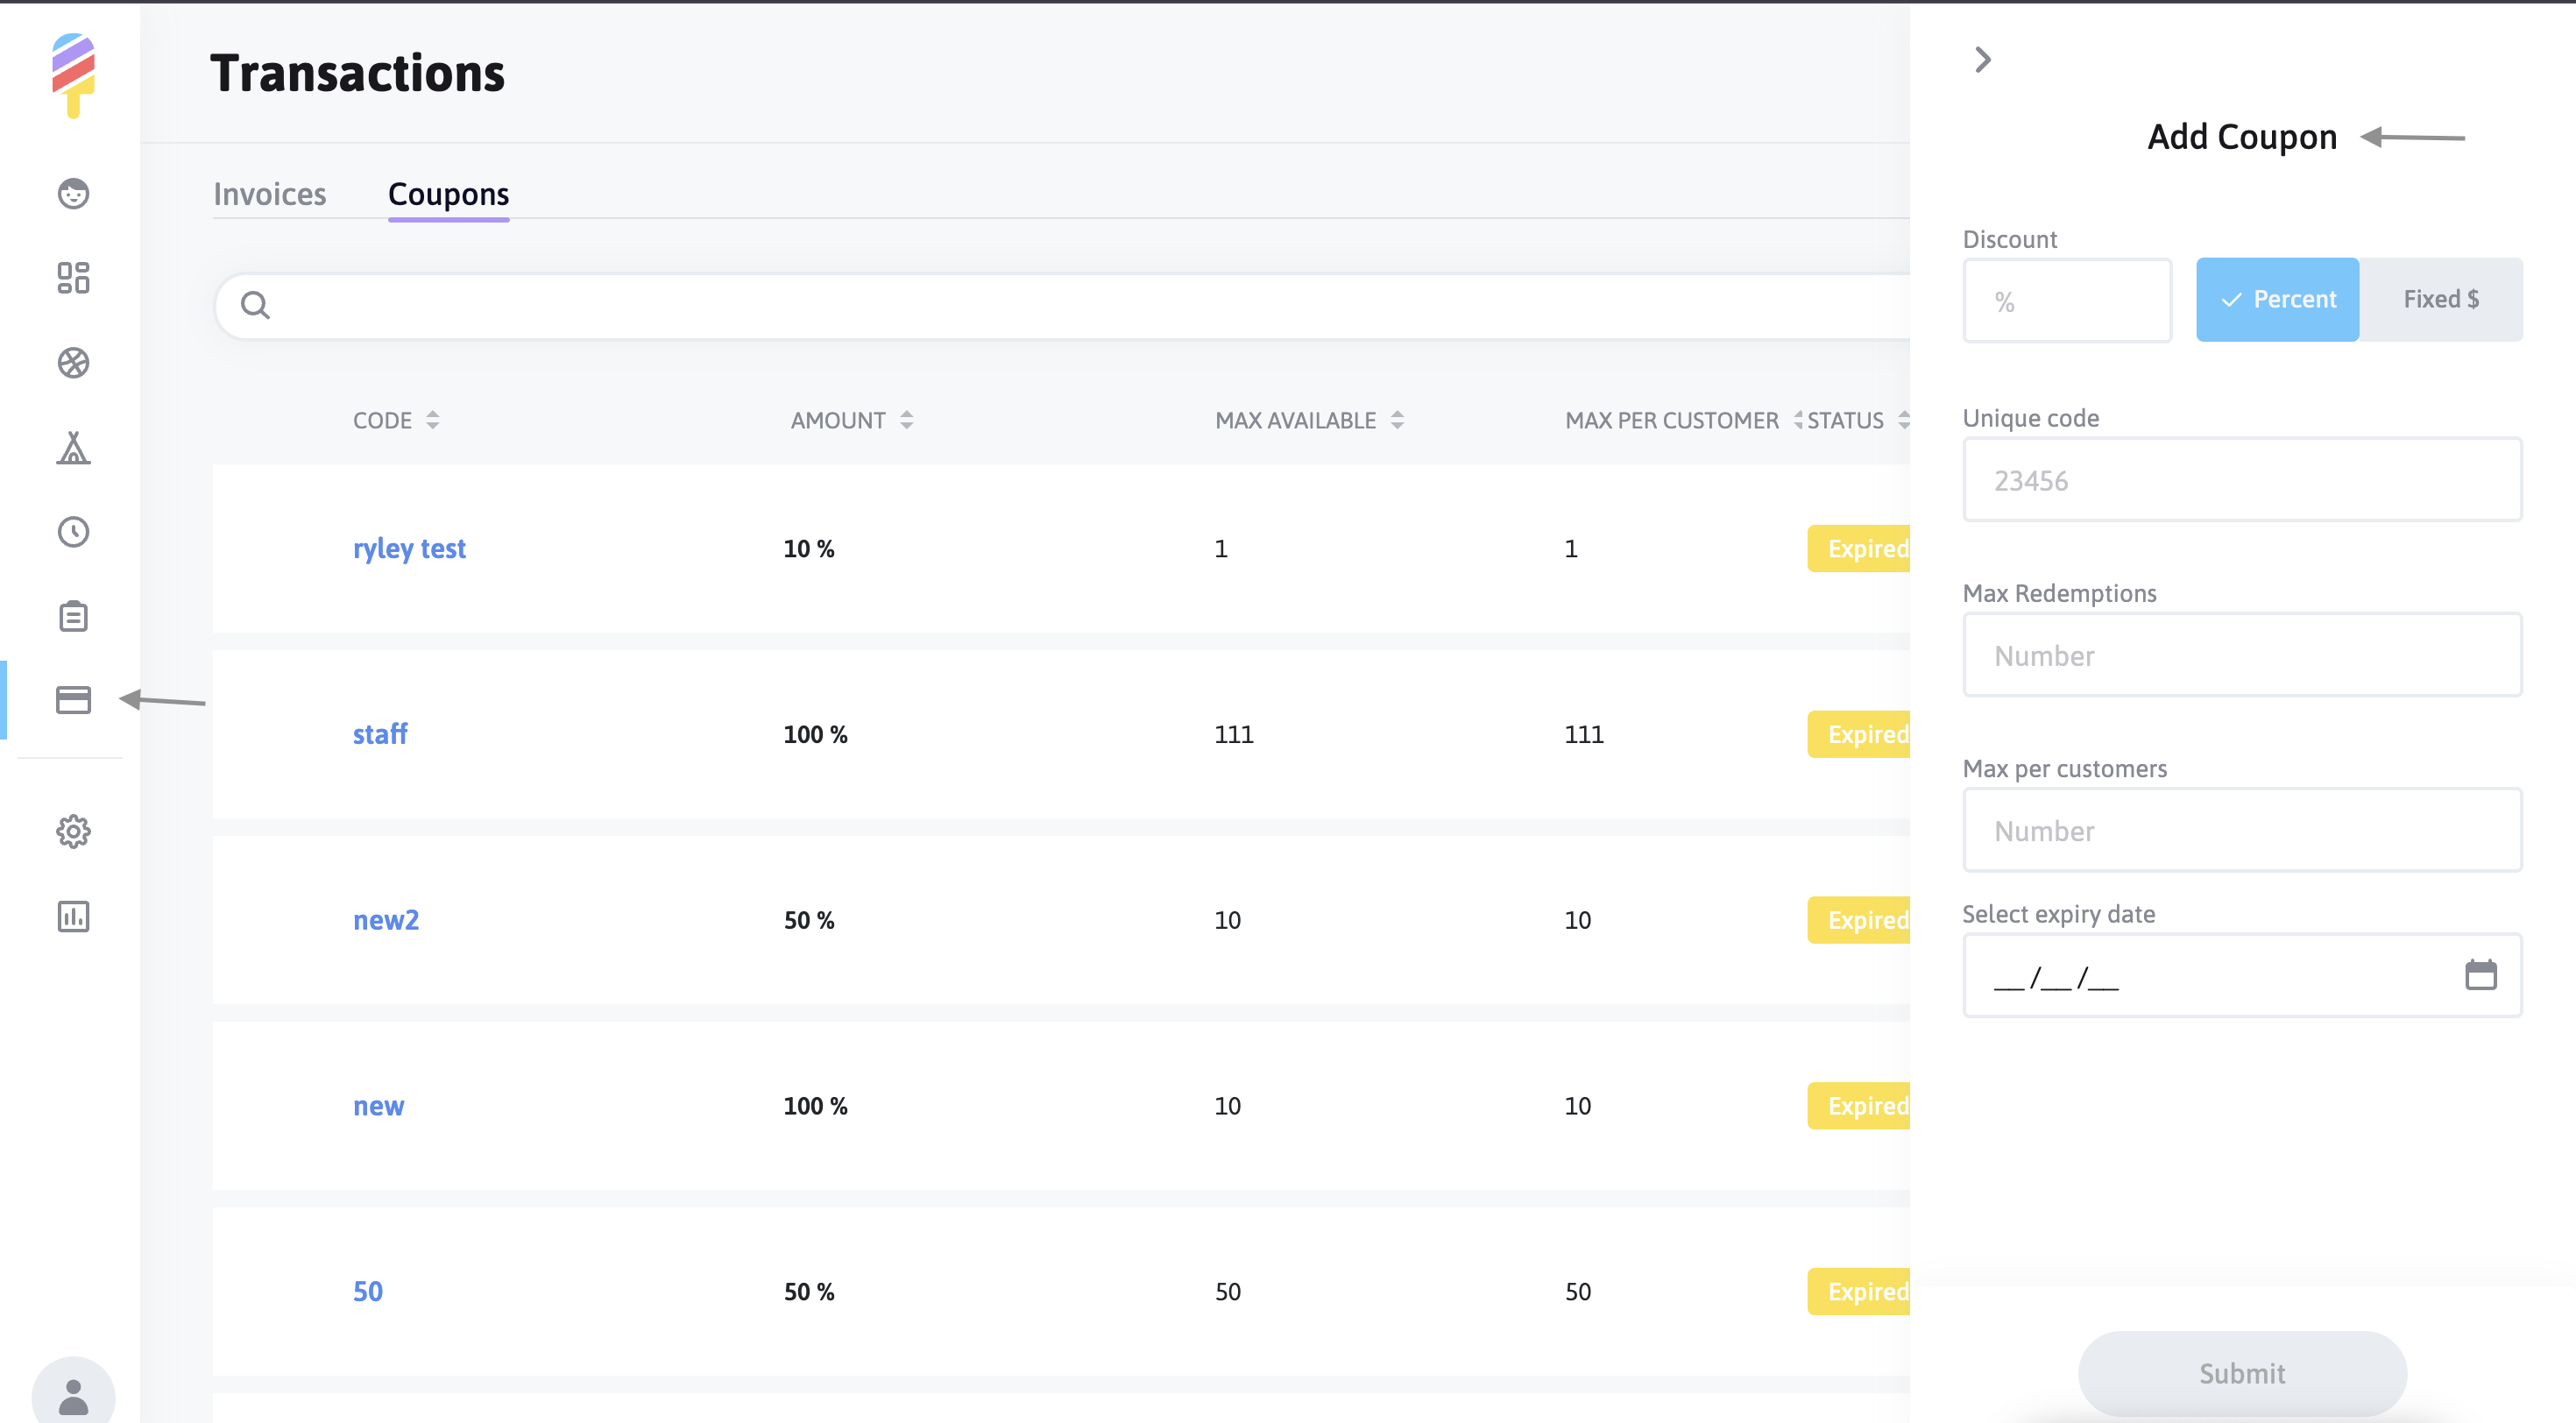Select the Coupons tab
Screen dimensions: 2576x1423
pos(448,194)
